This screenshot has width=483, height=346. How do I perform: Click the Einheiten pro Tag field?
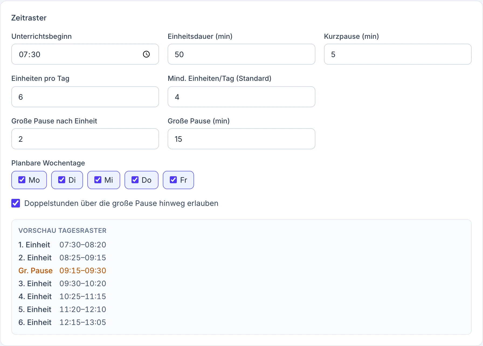click(85, 97)
